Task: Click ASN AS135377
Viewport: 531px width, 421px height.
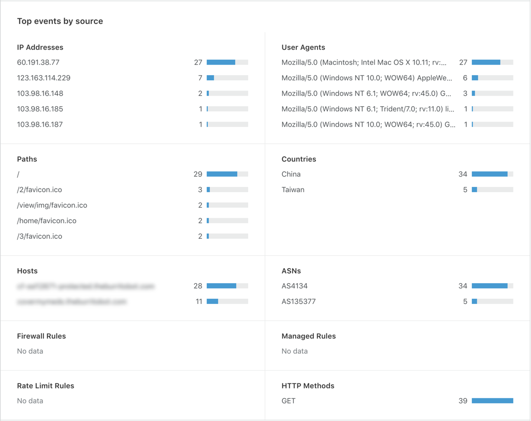Action: pyautogui.click(x=299, y=301)
